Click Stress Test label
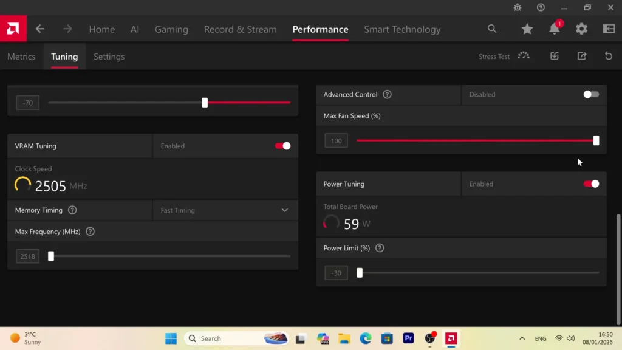Screen dimensions: 622x350 pyautogui.click(x=494, y=57)
